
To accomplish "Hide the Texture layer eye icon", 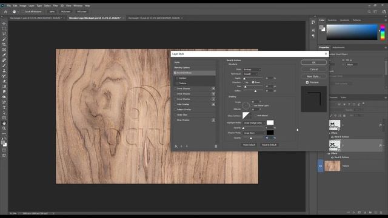I will tap(321, 166).
